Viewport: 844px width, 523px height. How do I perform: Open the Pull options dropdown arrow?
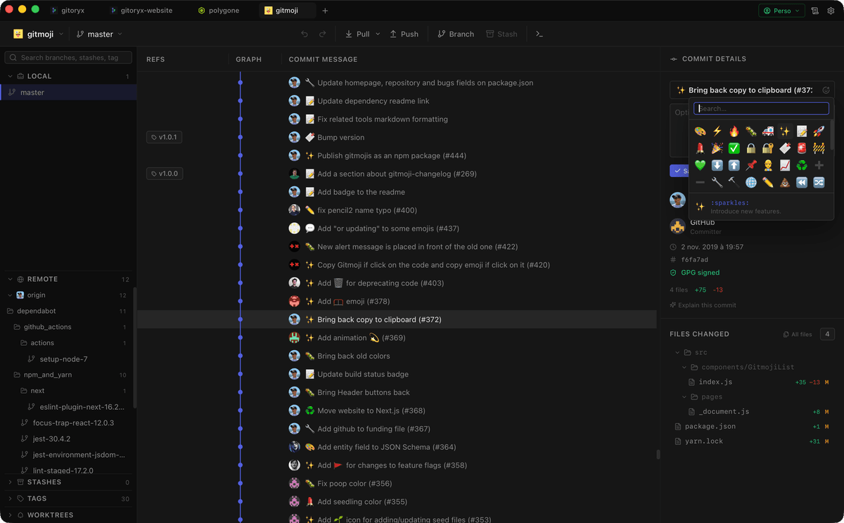click(378, 34)
